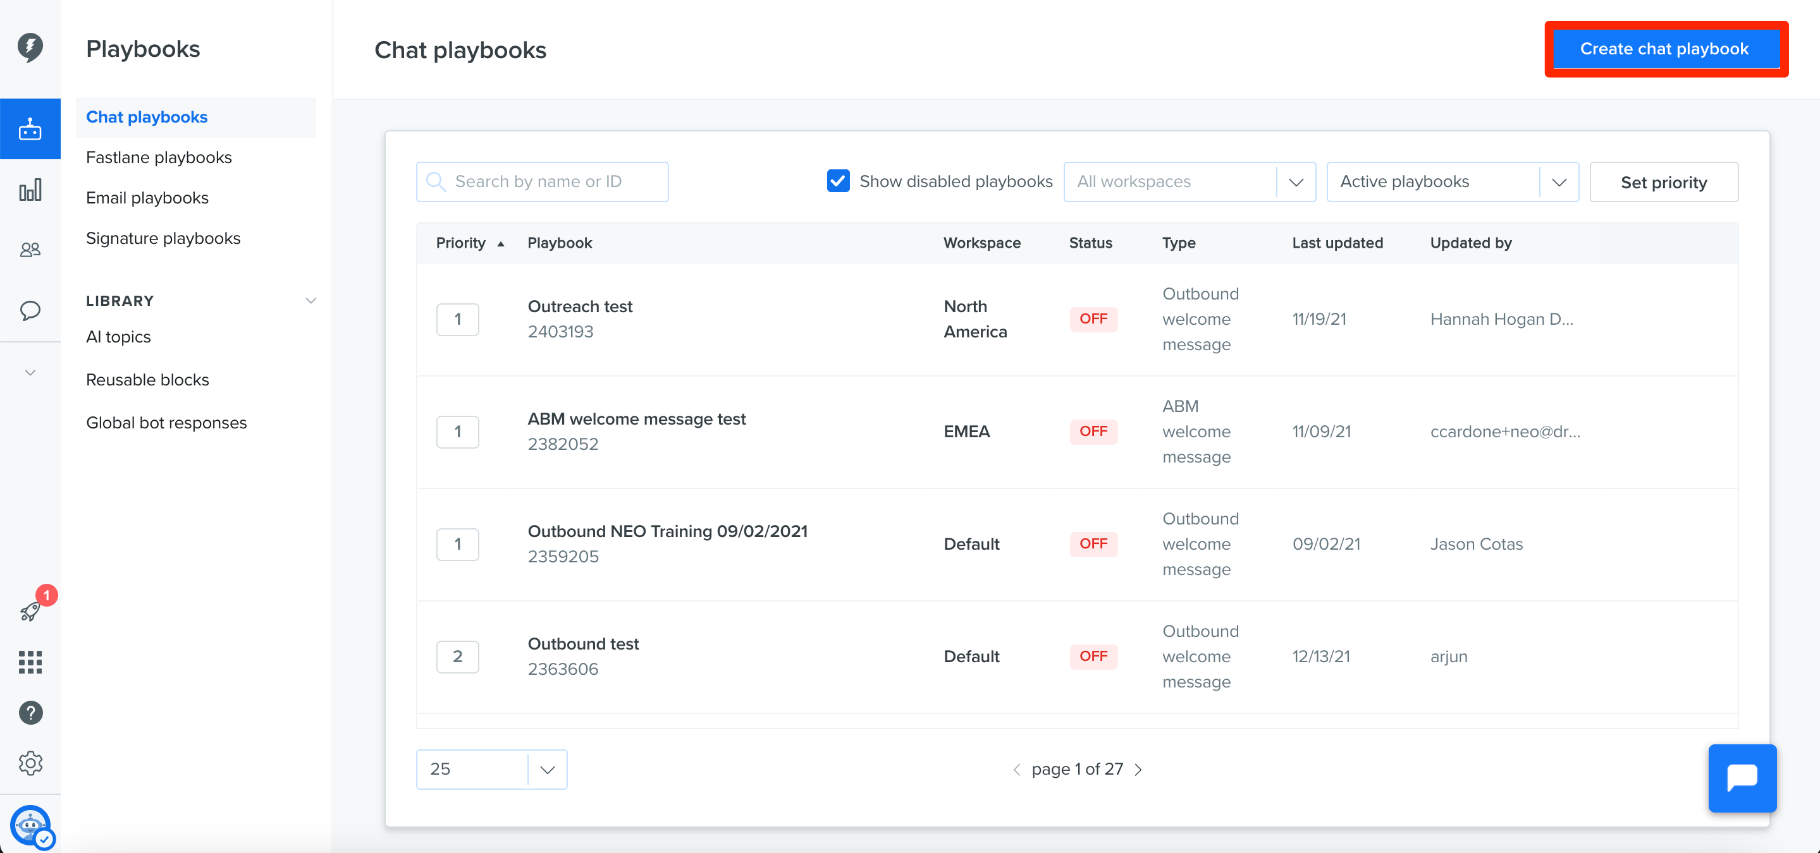The image size is (1820, 853).
Task: Select Signature playbooks in sidebar
Action: point(163,239)
